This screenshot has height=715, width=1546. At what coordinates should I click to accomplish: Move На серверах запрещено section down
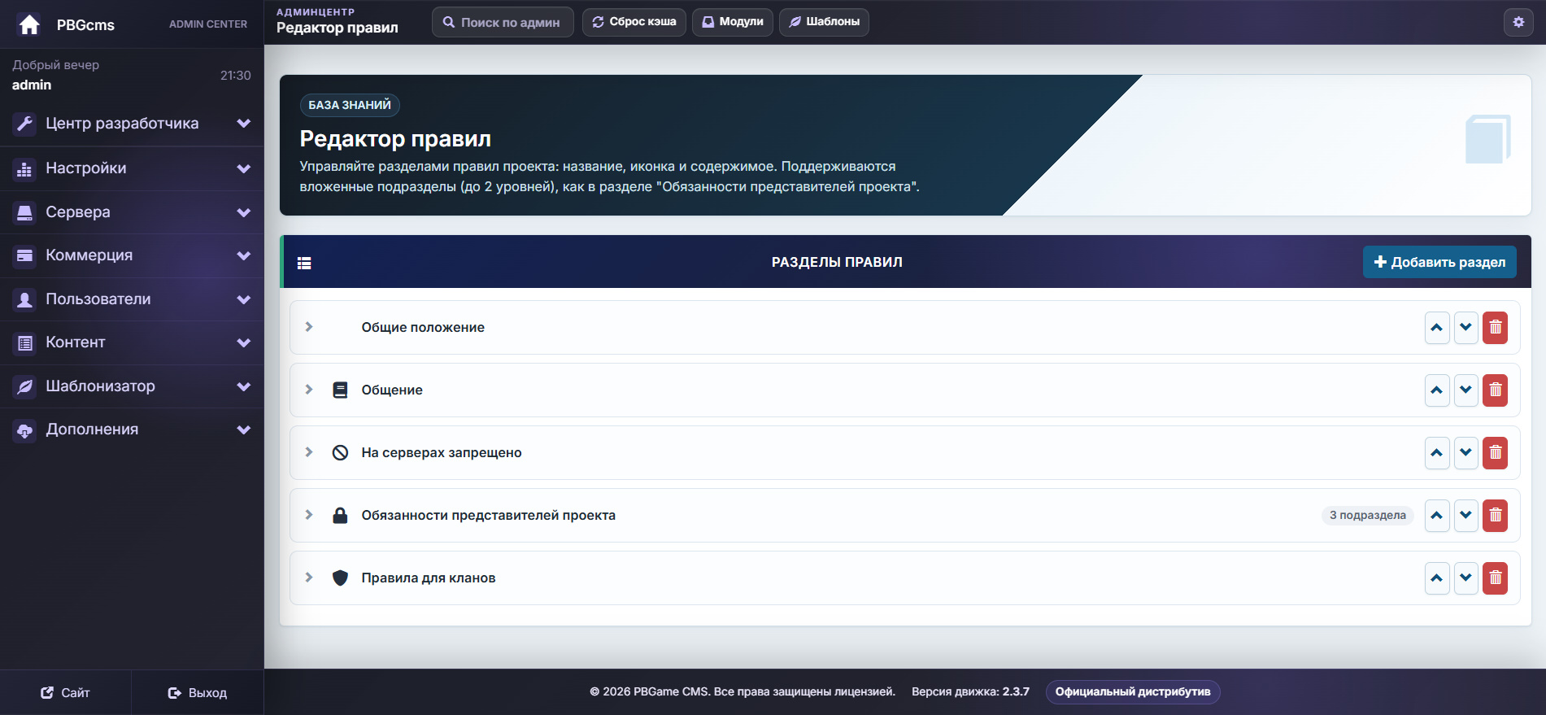pos(1465,453)
